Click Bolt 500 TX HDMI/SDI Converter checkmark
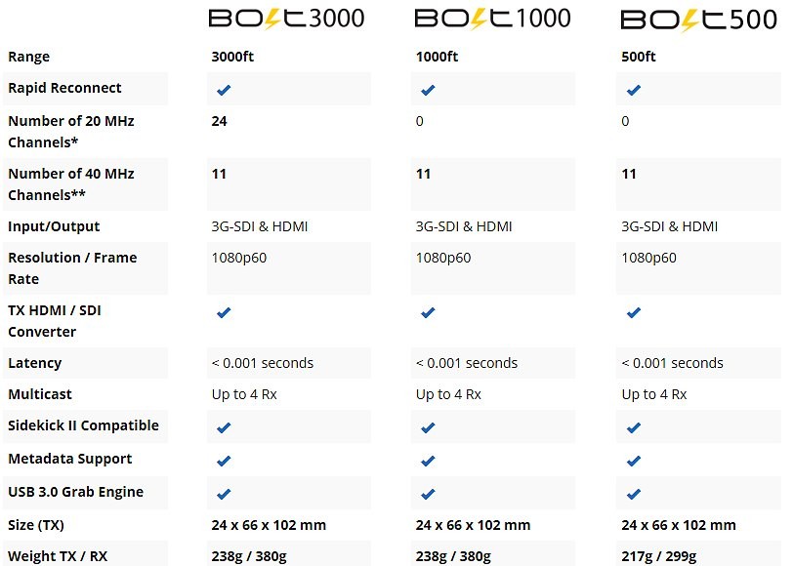The image size is (793, 566). 634,312
